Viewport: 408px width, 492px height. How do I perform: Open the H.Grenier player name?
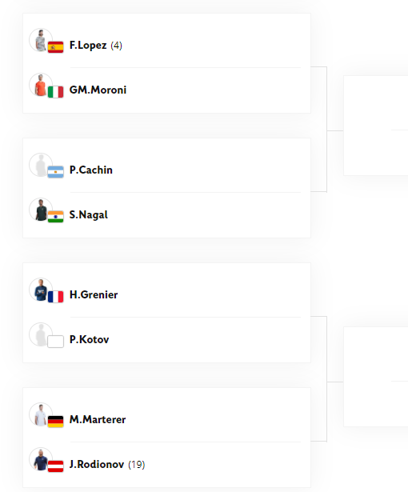(x=94, y=294)
